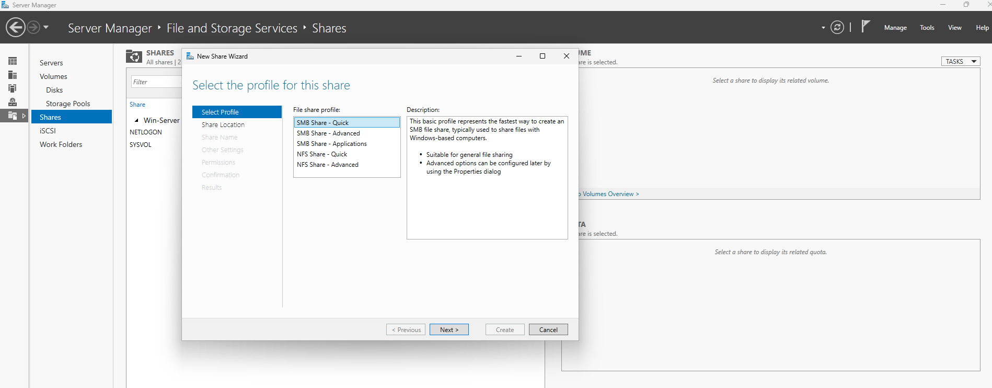This screenshot has height=388, width=992.
Task: Cancel the New Share Wizard
Action: pyautogui.click(x=548, y=329)
